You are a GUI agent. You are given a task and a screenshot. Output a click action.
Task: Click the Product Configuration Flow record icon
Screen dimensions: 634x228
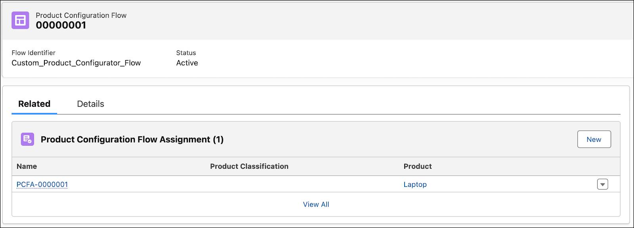pyautogui.click(x=20, y=20)
